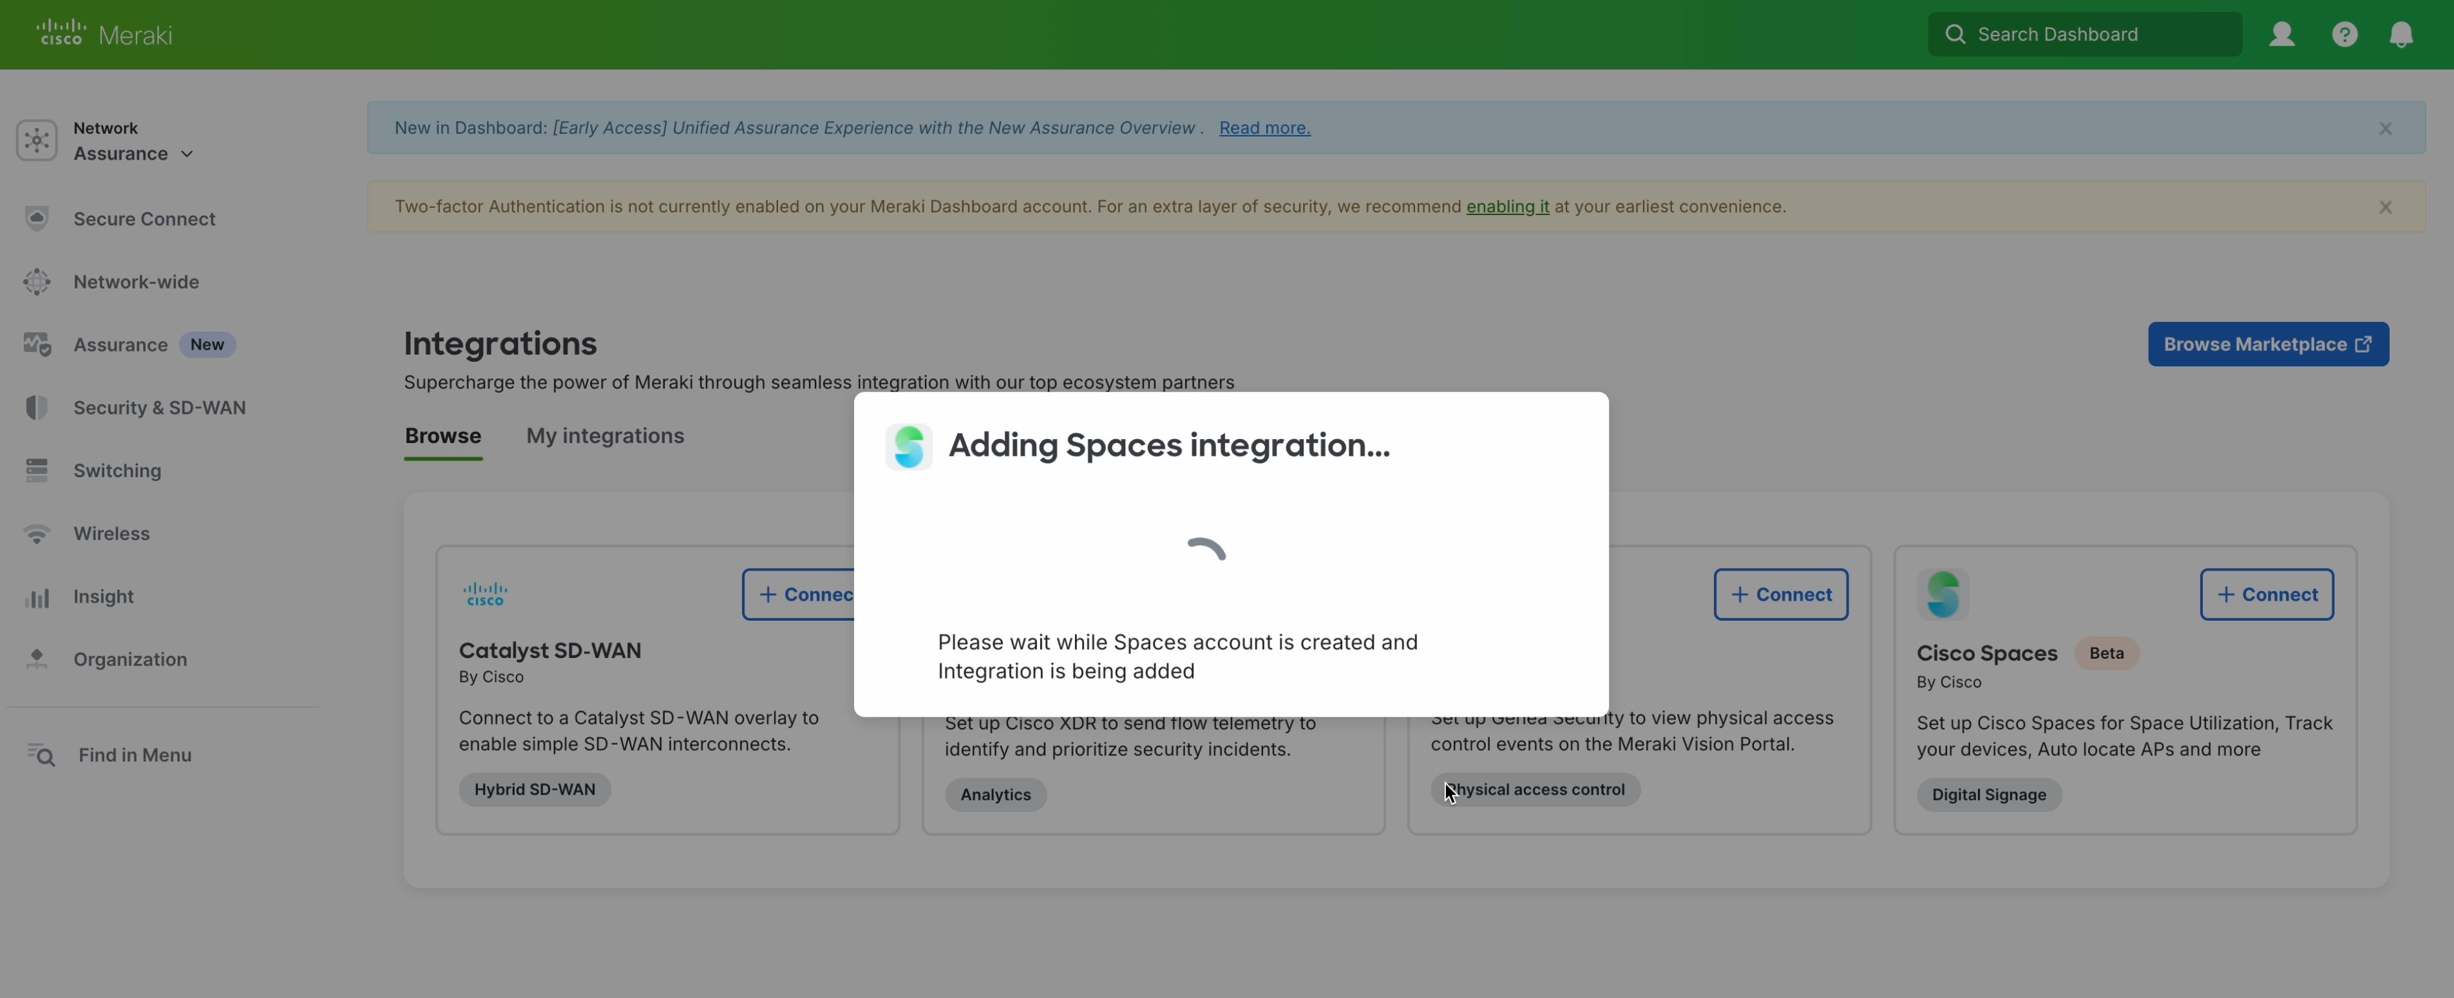
Task: Open Switching menu item
Action: tap(117, 471)
